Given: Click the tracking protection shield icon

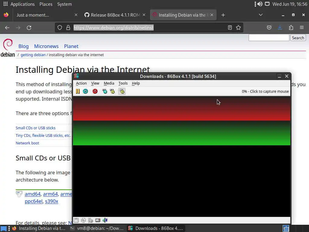Looking at the screenshot, I should coord(59,27).
